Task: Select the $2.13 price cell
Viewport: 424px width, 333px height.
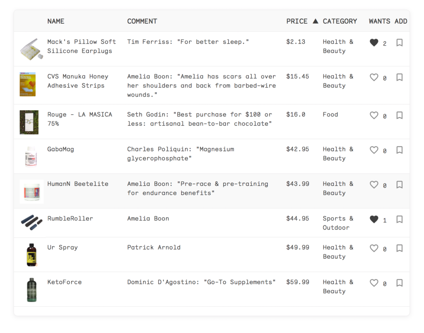Action: (x=296, y=42)
